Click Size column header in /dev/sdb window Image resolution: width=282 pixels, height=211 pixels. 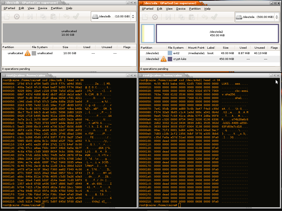pos(65,47)
